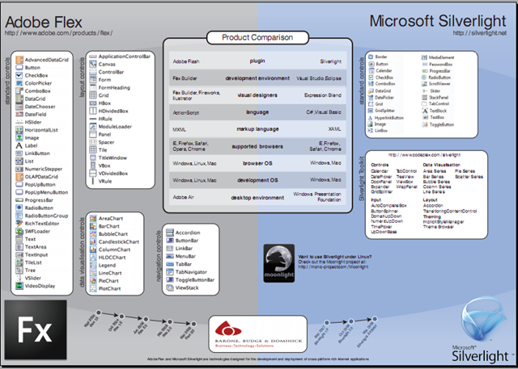Click the DateChooser control icon
Screen dimensions: 518x369
[19, 107]
